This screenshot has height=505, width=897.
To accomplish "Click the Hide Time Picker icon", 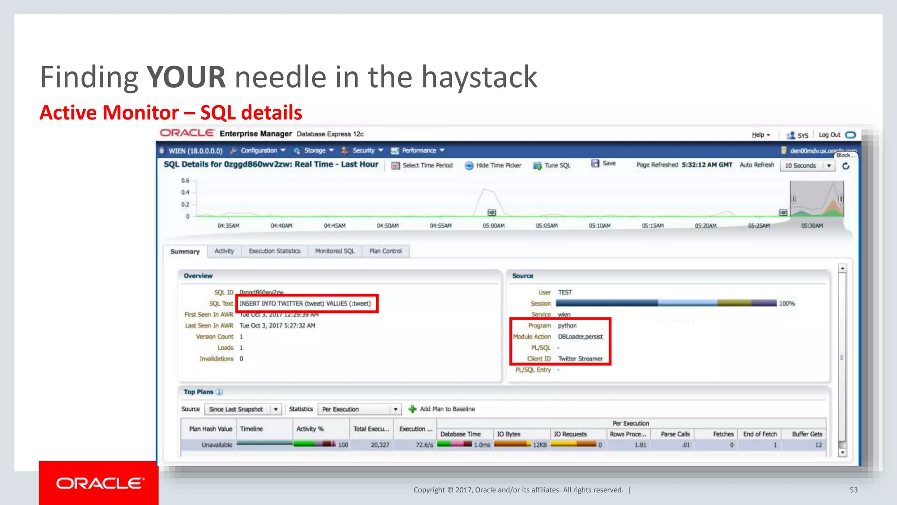I will [469, 166].
